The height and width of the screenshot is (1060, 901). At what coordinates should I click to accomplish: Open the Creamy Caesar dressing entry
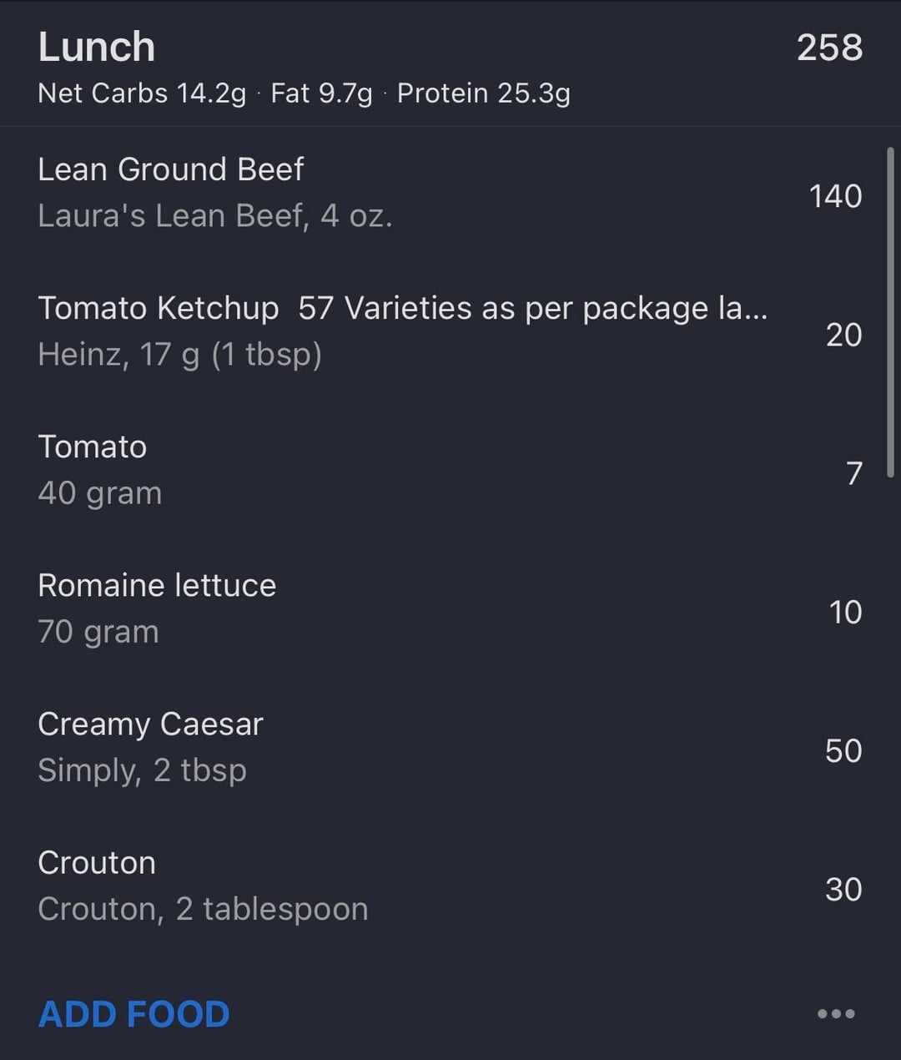150,746
